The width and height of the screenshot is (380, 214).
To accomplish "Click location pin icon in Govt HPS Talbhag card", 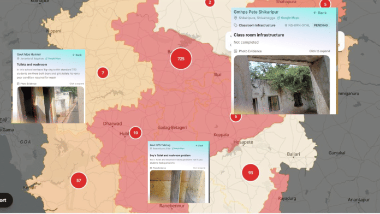I will pos(151,148).
